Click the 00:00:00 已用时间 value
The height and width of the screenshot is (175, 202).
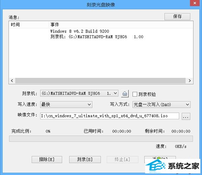pos(122,131)
